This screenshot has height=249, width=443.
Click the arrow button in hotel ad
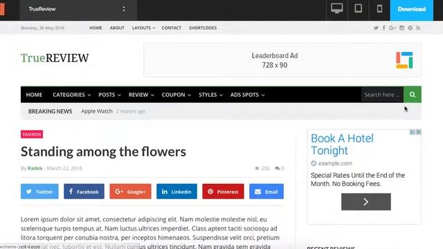(x=366, y=201)
